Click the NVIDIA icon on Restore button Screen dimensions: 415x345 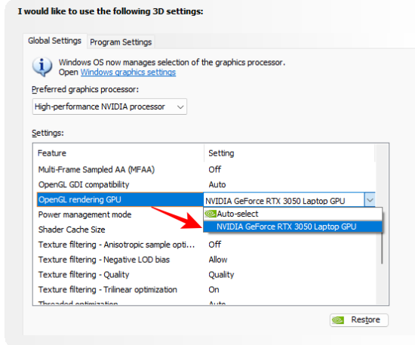click(x=338, y=320)
